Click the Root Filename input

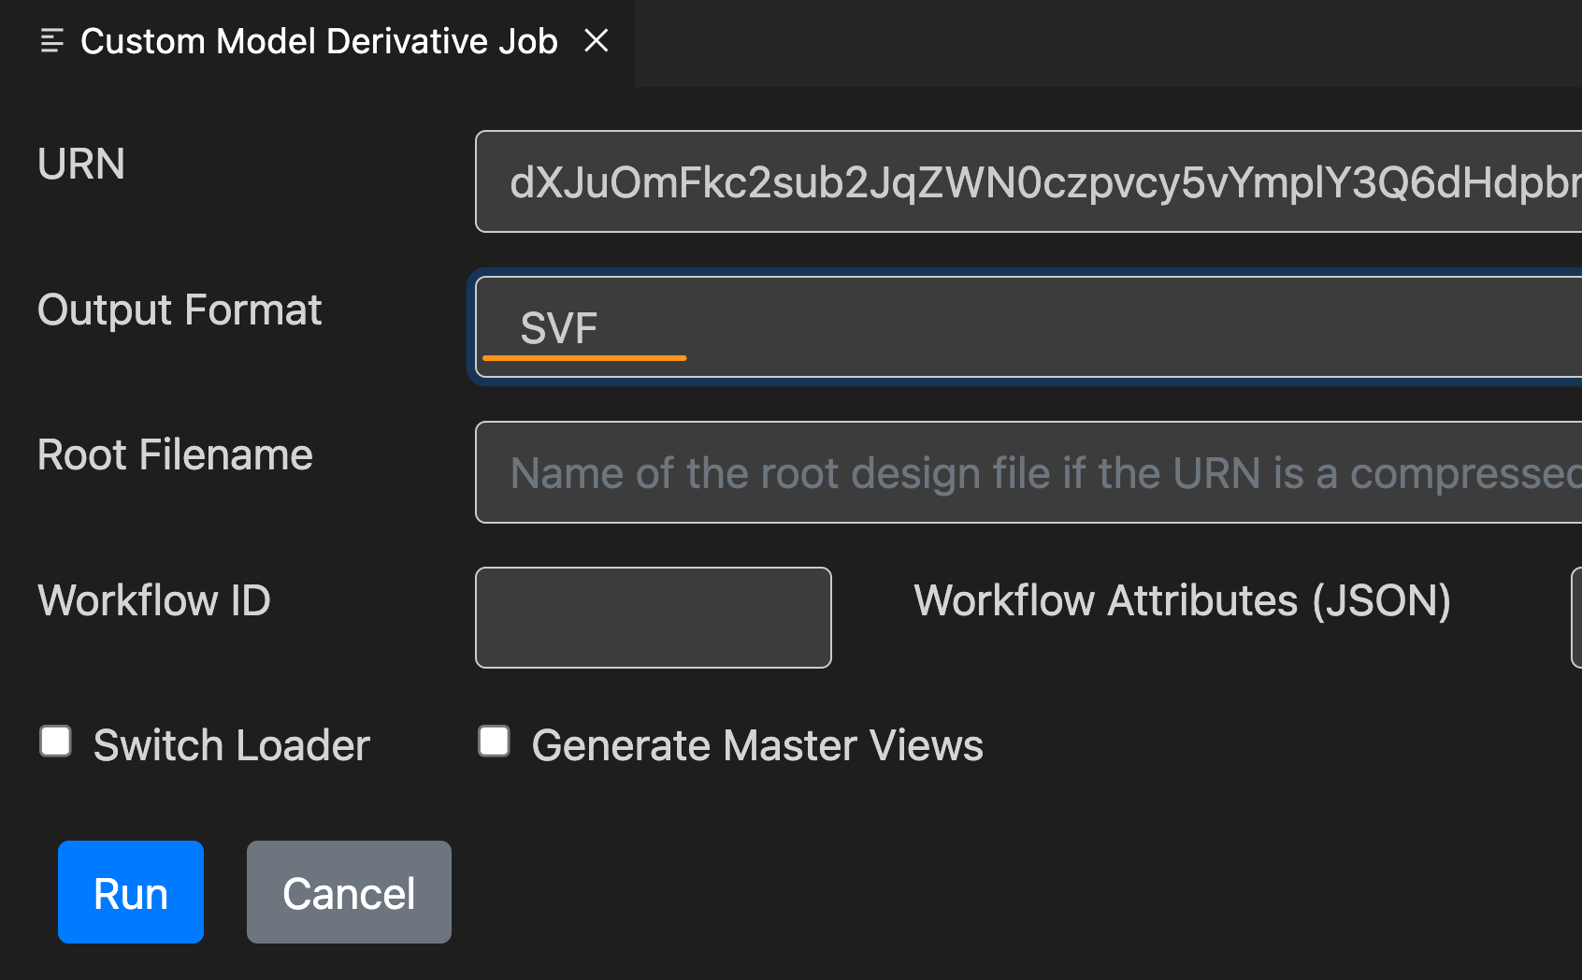[935, 473]
